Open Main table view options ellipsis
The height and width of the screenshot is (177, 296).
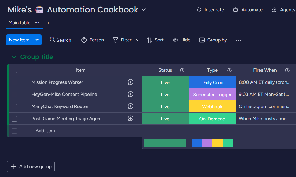pyautogui.click(x=37, y=23)
